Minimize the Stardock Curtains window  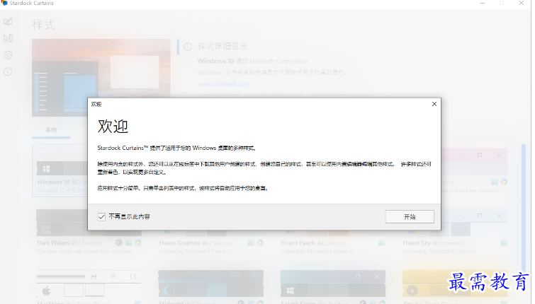point(483,3)
